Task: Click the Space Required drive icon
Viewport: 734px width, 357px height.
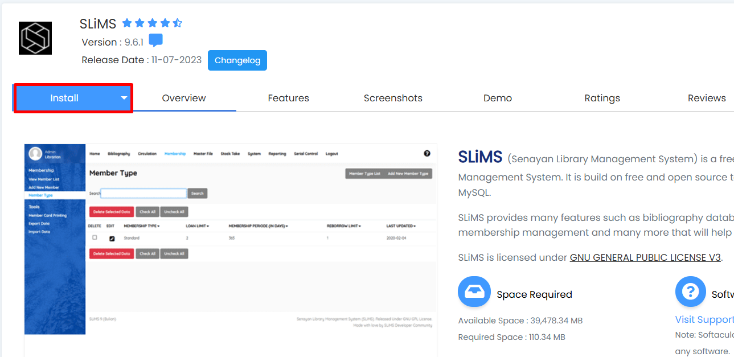Action: tap(474, 292)
